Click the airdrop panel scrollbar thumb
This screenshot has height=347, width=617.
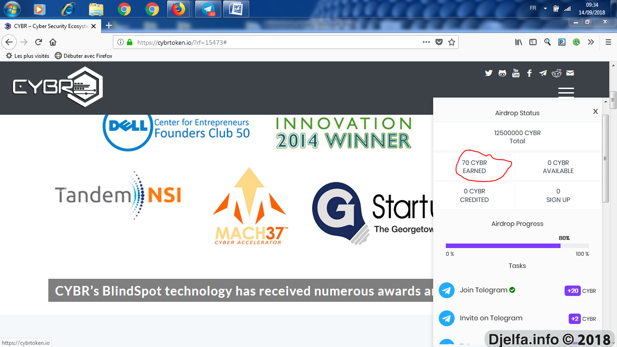coord(605,159)
